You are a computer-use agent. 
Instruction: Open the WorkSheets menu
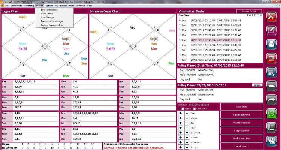(17, 6)
